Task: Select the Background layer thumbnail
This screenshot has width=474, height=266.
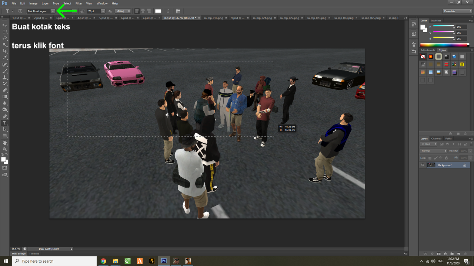Action: pos(431,165)
